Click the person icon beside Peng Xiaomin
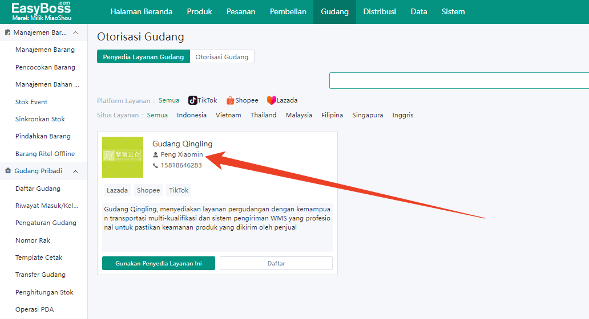 click(155, 154)
